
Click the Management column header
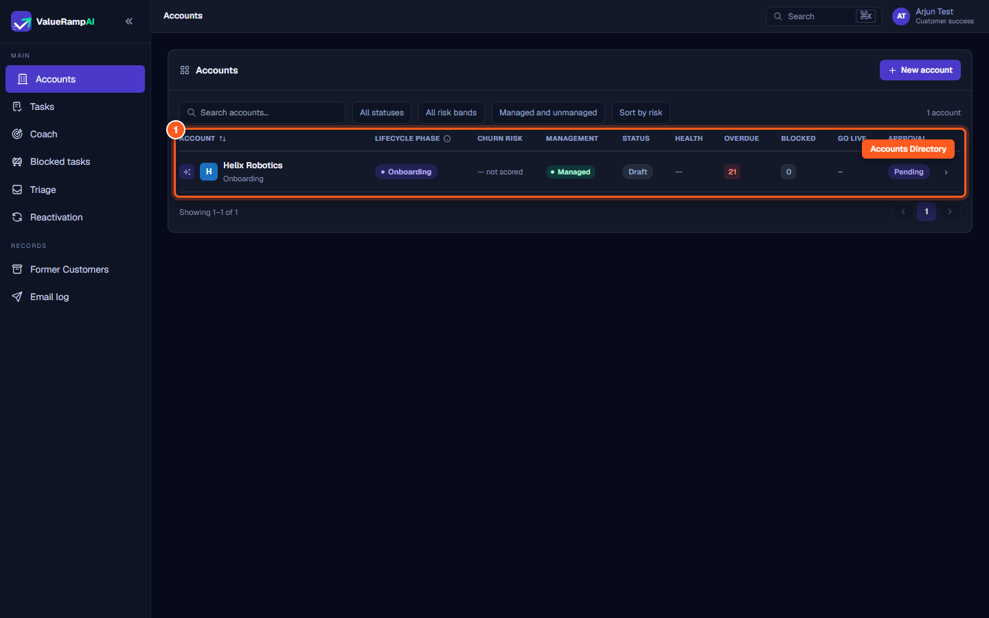point(572,139)
